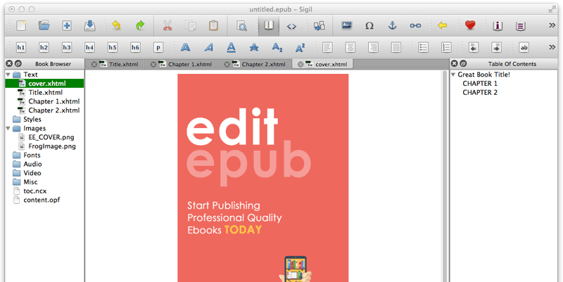This screenshot has height=282, width=563.
Task: Toggle strikethrough formatting
Action: coord(254,47)
